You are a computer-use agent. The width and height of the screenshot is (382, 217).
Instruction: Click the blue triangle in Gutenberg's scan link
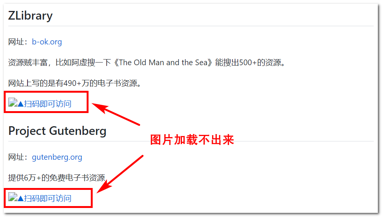coord(21,199)
